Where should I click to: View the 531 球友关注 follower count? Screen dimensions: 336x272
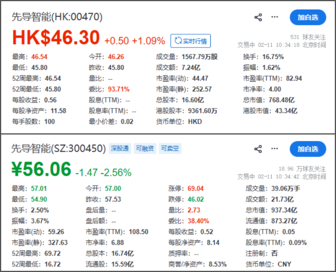tap(308, 37)
